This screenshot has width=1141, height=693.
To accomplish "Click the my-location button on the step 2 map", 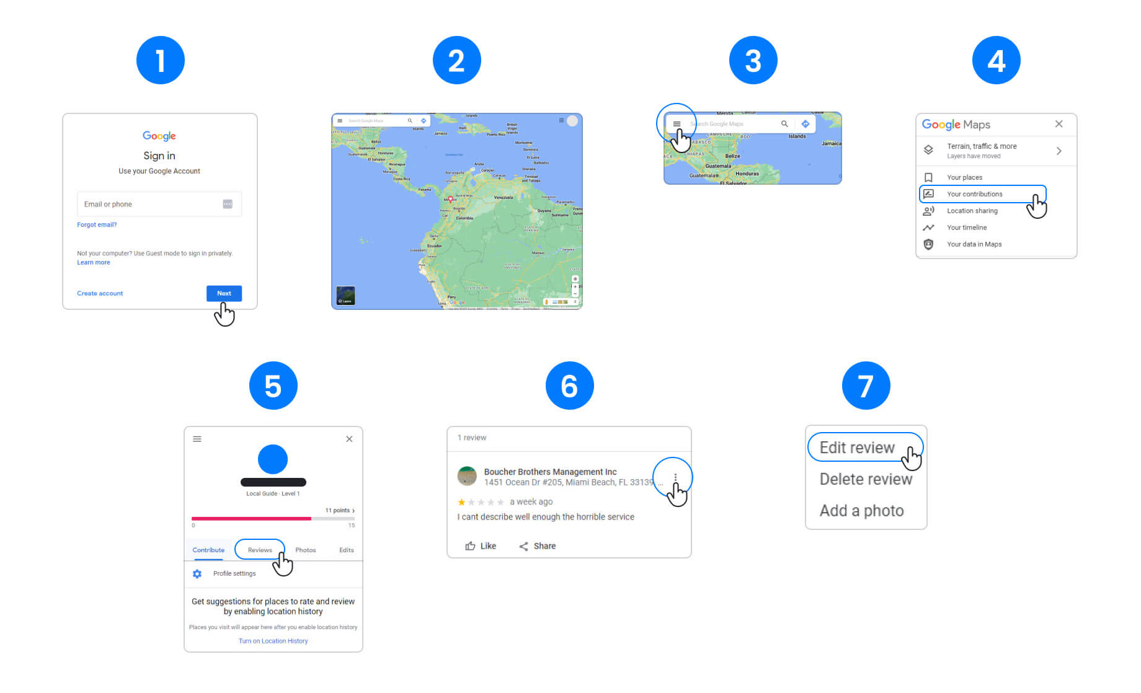I will (575, 279).
